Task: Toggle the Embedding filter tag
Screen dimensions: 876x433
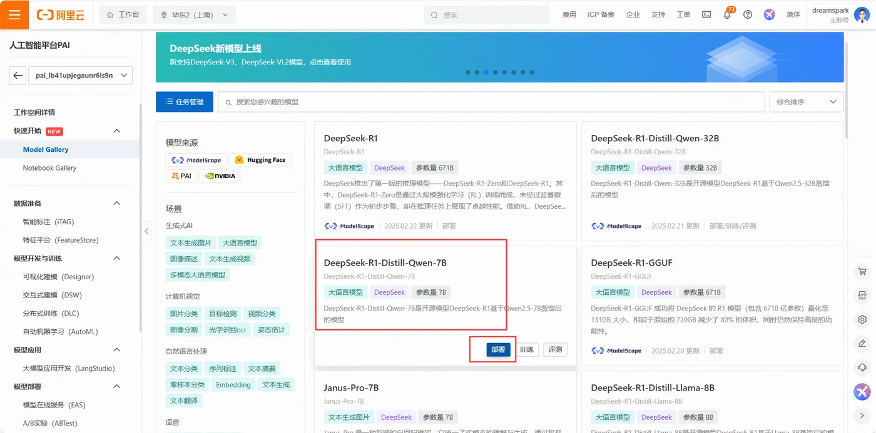Action: [x=233, y=385]
